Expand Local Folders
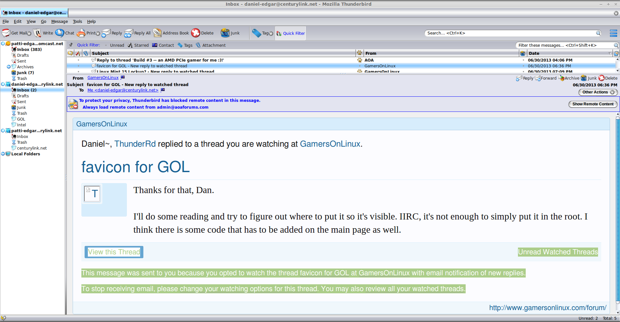 pos(3,154)
